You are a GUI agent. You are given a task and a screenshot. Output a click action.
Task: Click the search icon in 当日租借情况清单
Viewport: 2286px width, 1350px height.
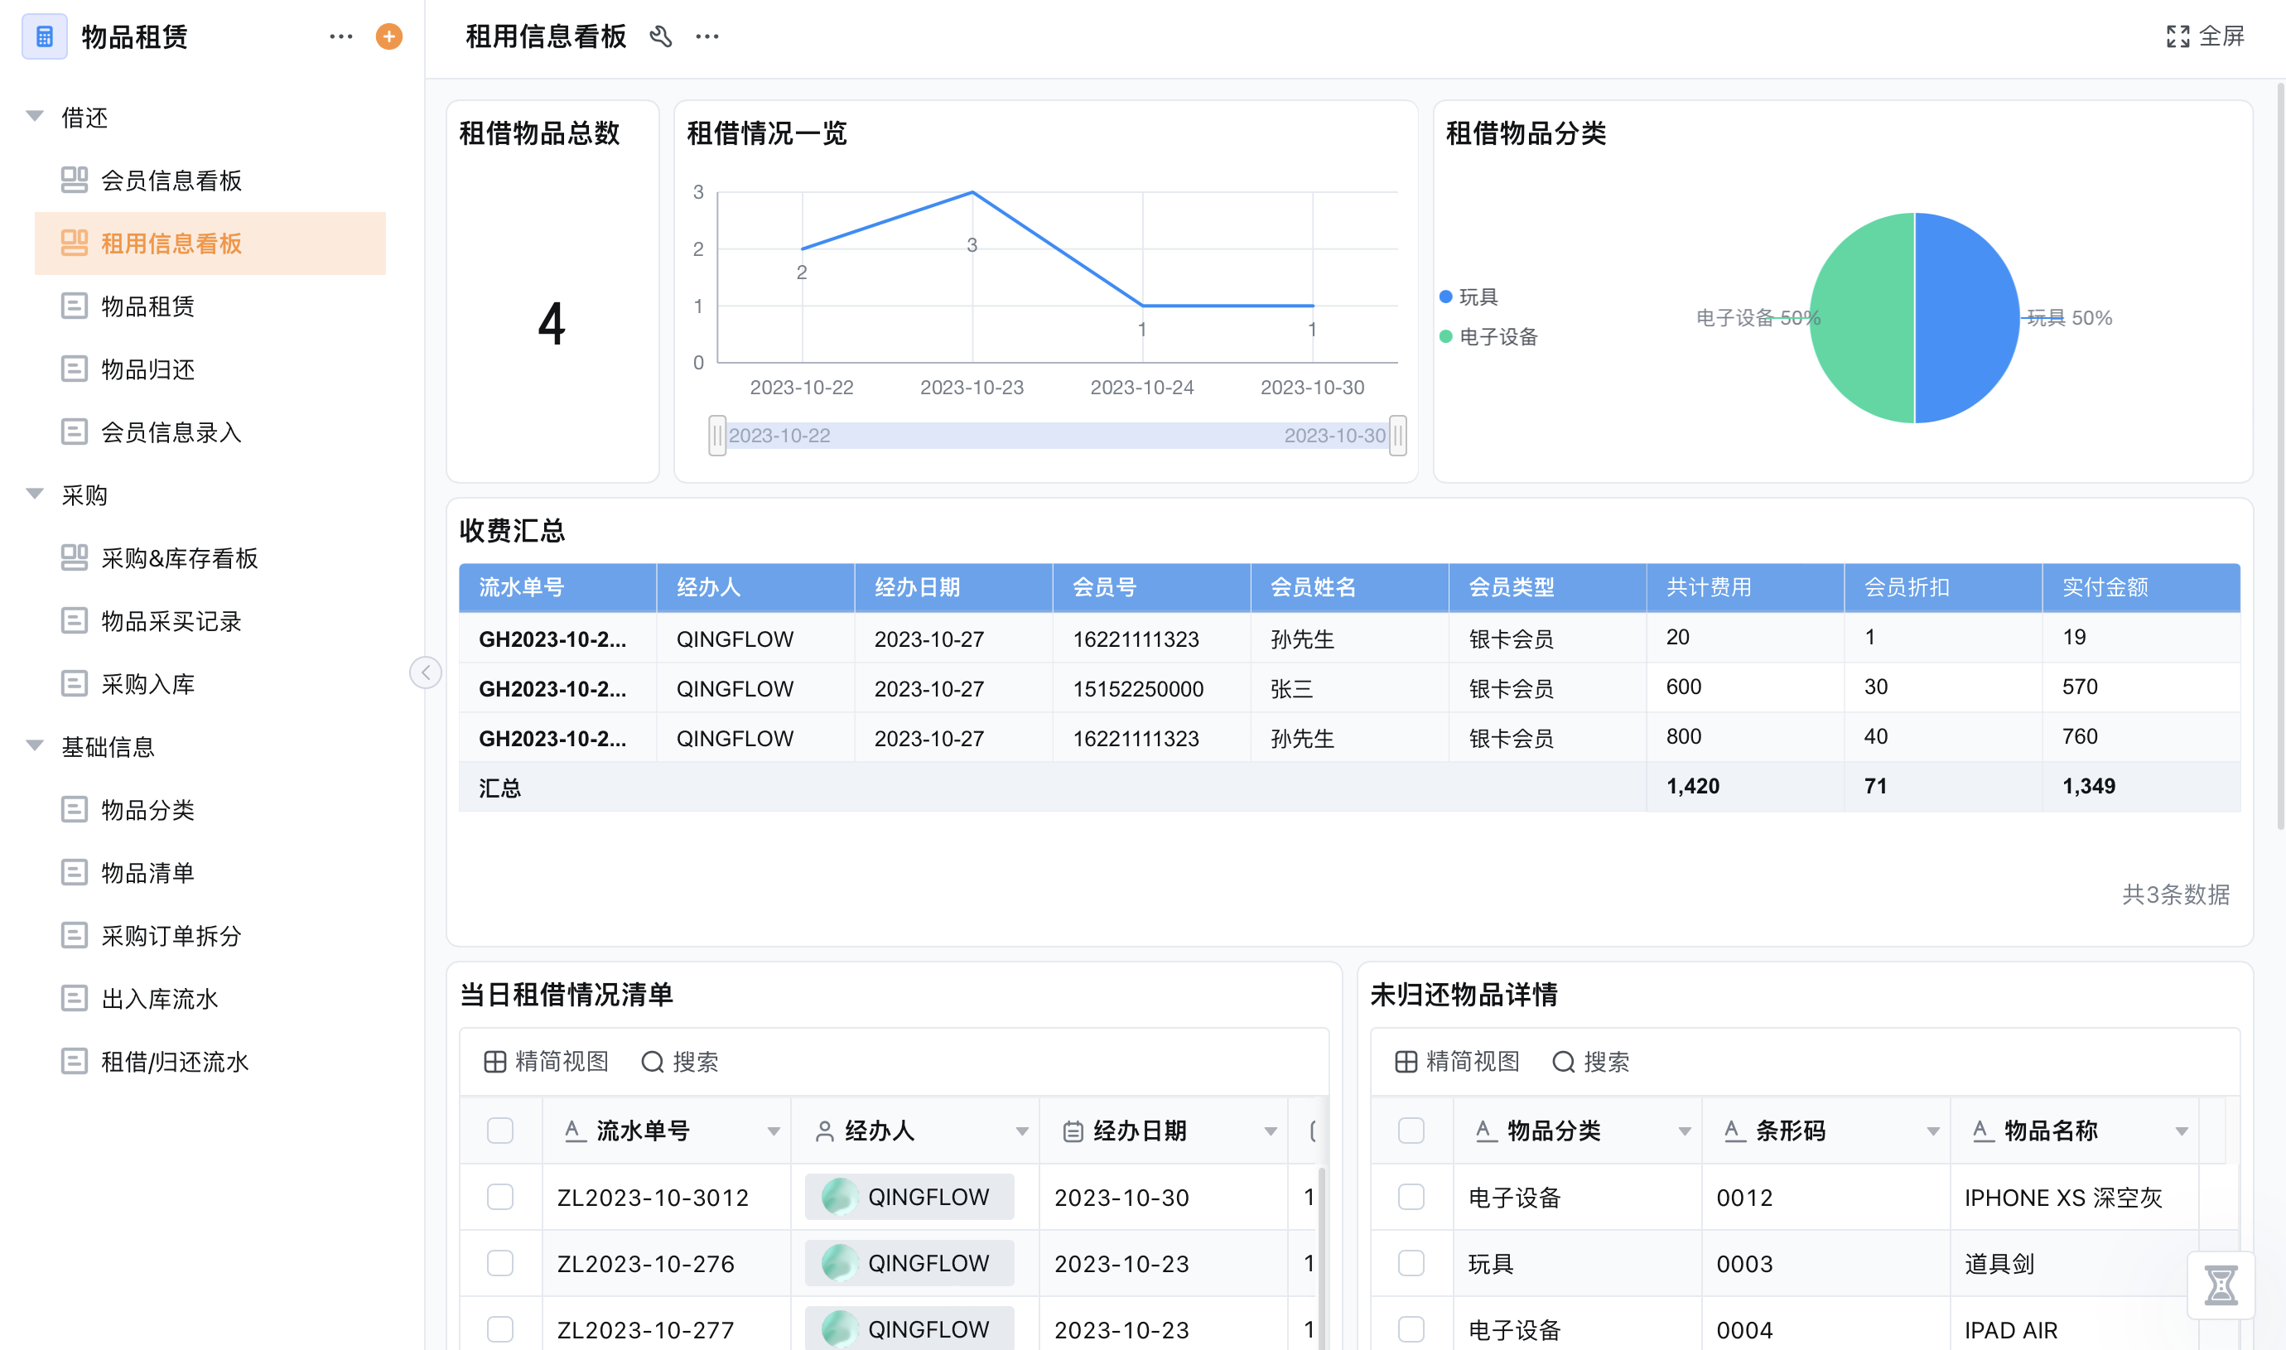coord(652,1062)
